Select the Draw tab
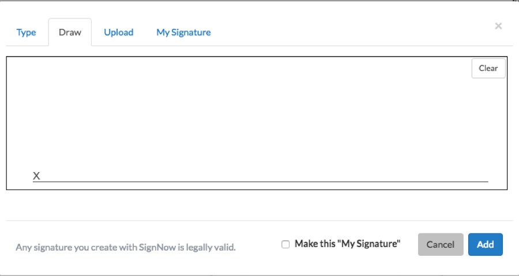 point(70,32)
